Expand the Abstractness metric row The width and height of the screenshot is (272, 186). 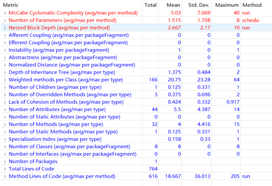[x=5, y=58]
